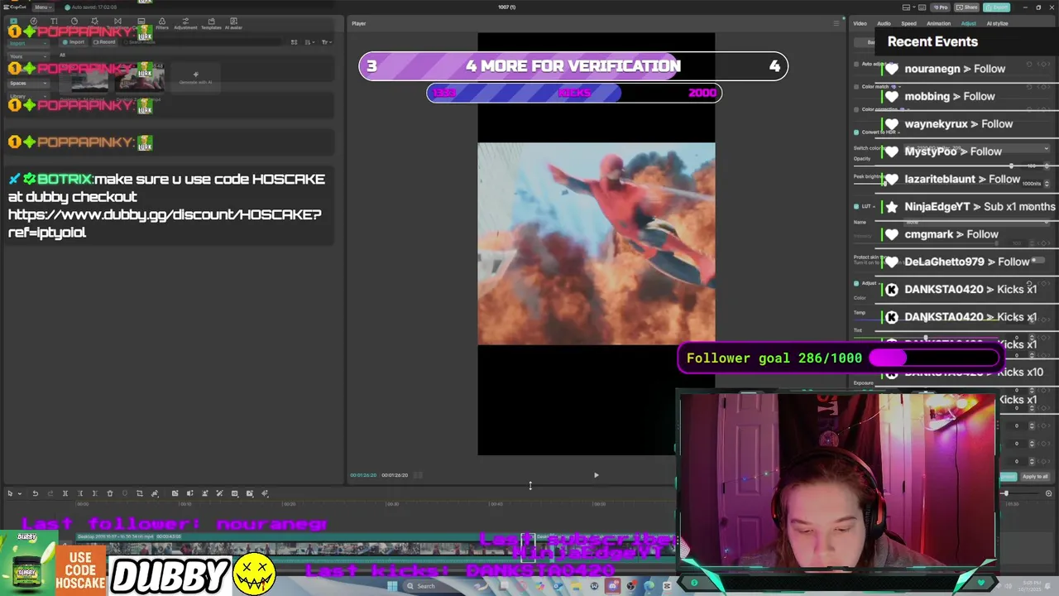Image resolution: width=1059 pixels, height=596 pixels.
Task: Click the Redo icon in timeline toolbar
Action: click(50, 493)
